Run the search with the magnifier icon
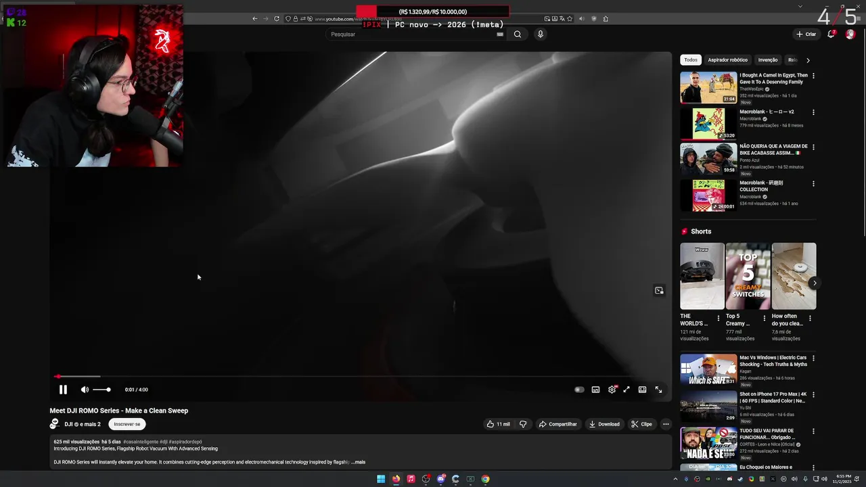Viewport: 866px width, 487px height. click(x=518, y=34)
